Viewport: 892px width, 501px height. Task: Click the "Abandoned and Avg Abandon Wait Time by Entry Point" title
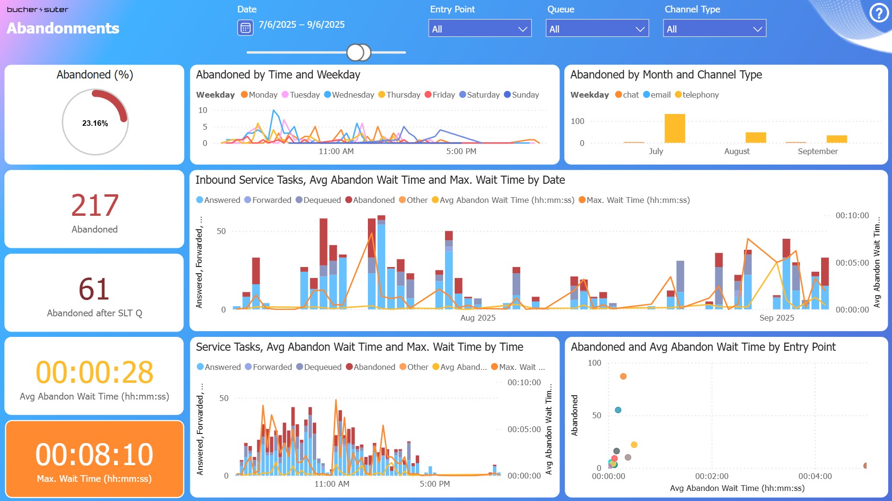(703, 347)
